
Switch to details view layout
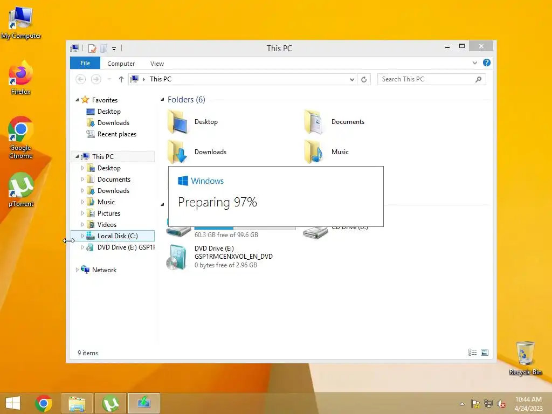472,353
